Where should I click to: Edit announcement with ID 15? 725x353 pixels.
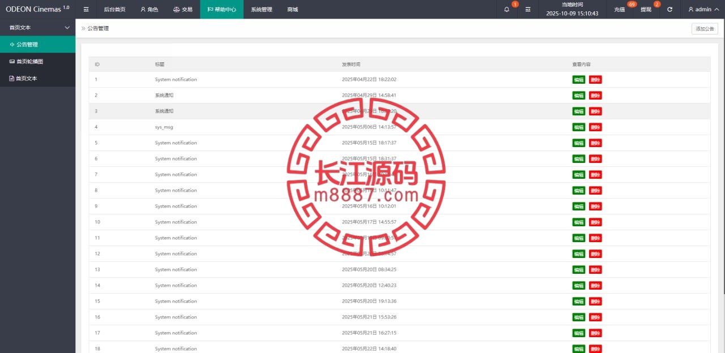click(x=579, y=302)
